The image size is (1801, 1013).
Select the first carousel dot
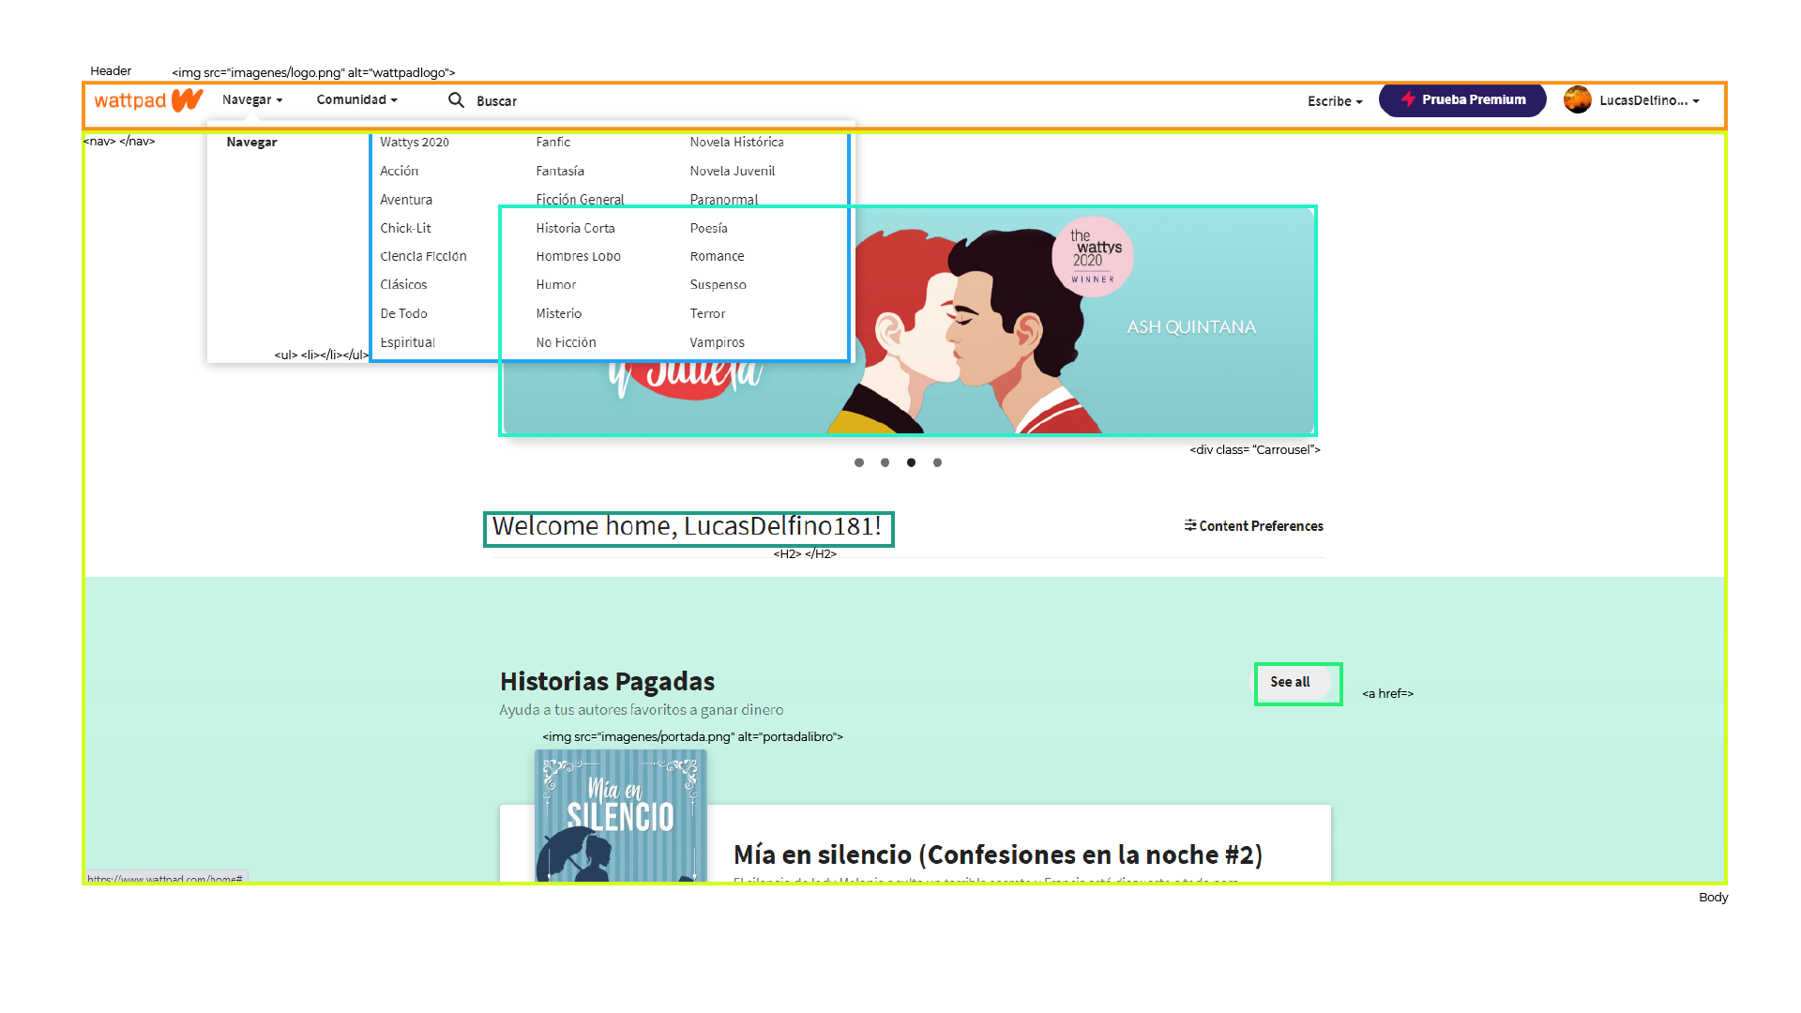click(x=859, y=462)
